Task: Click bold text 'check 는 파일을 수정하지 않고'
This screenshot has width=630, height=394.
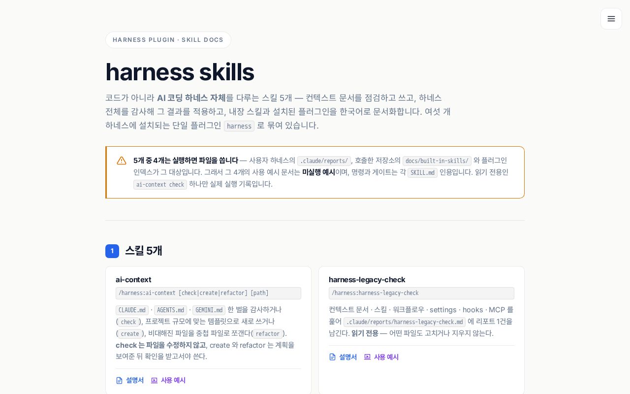Action: 160,345
